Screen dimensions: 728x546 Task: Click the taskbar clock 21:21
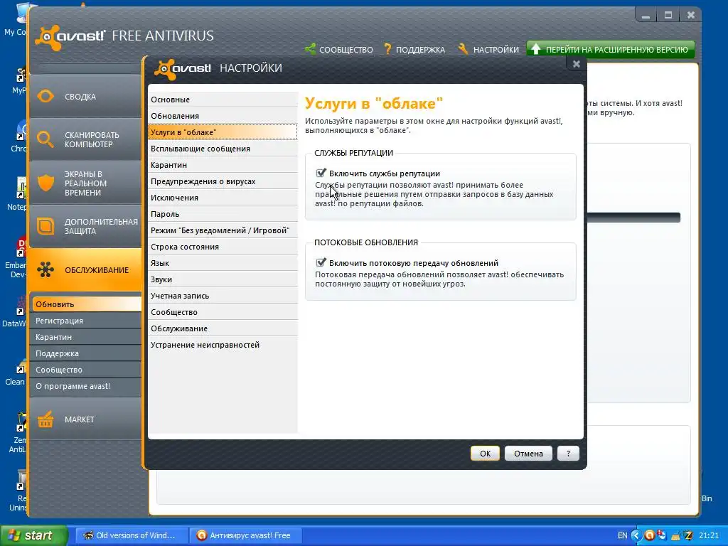709,535
